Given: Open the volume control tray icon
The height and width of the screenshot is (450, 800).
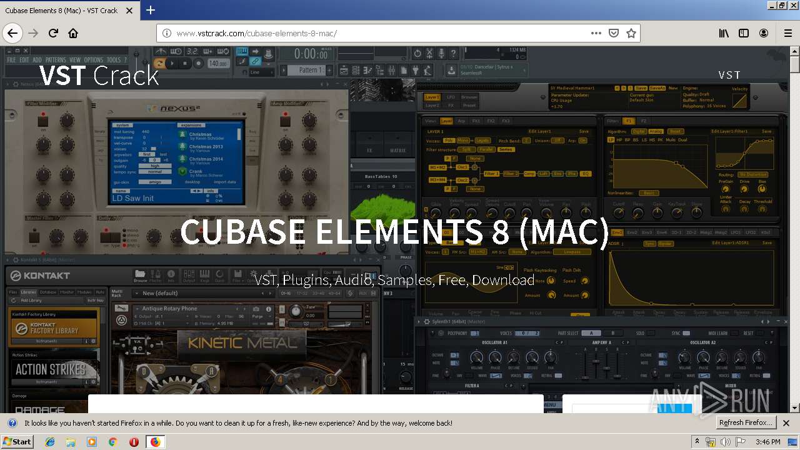Looking at the screenshot, I should point(725,442).
